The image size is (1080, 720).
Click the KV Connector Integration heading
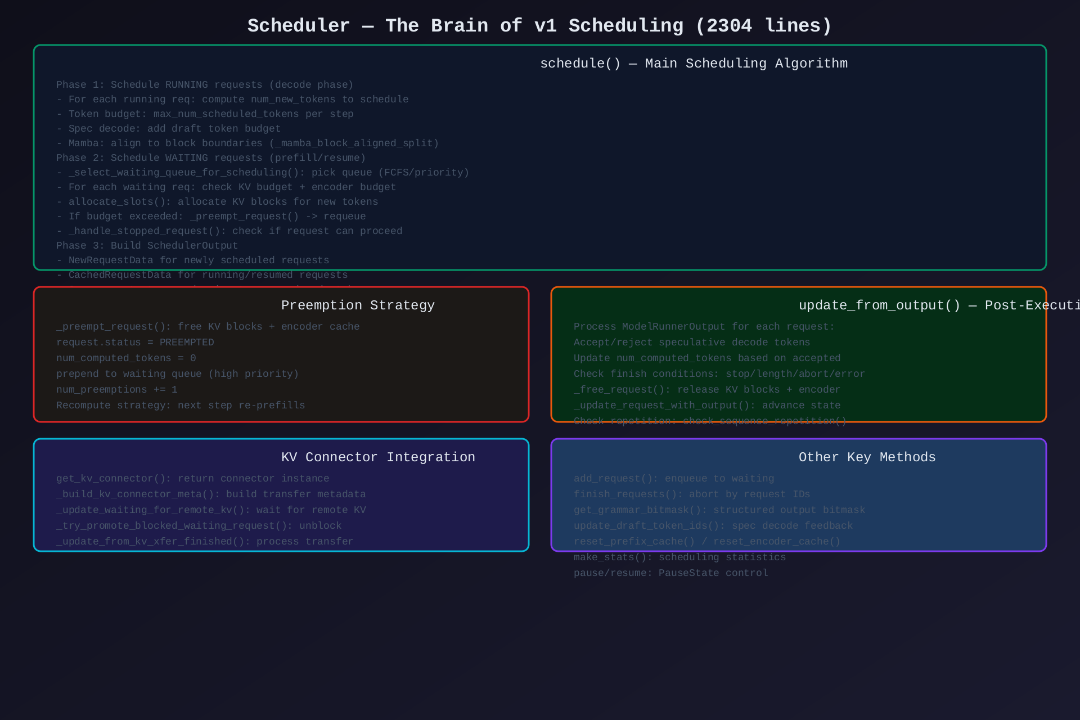(378, 457)
